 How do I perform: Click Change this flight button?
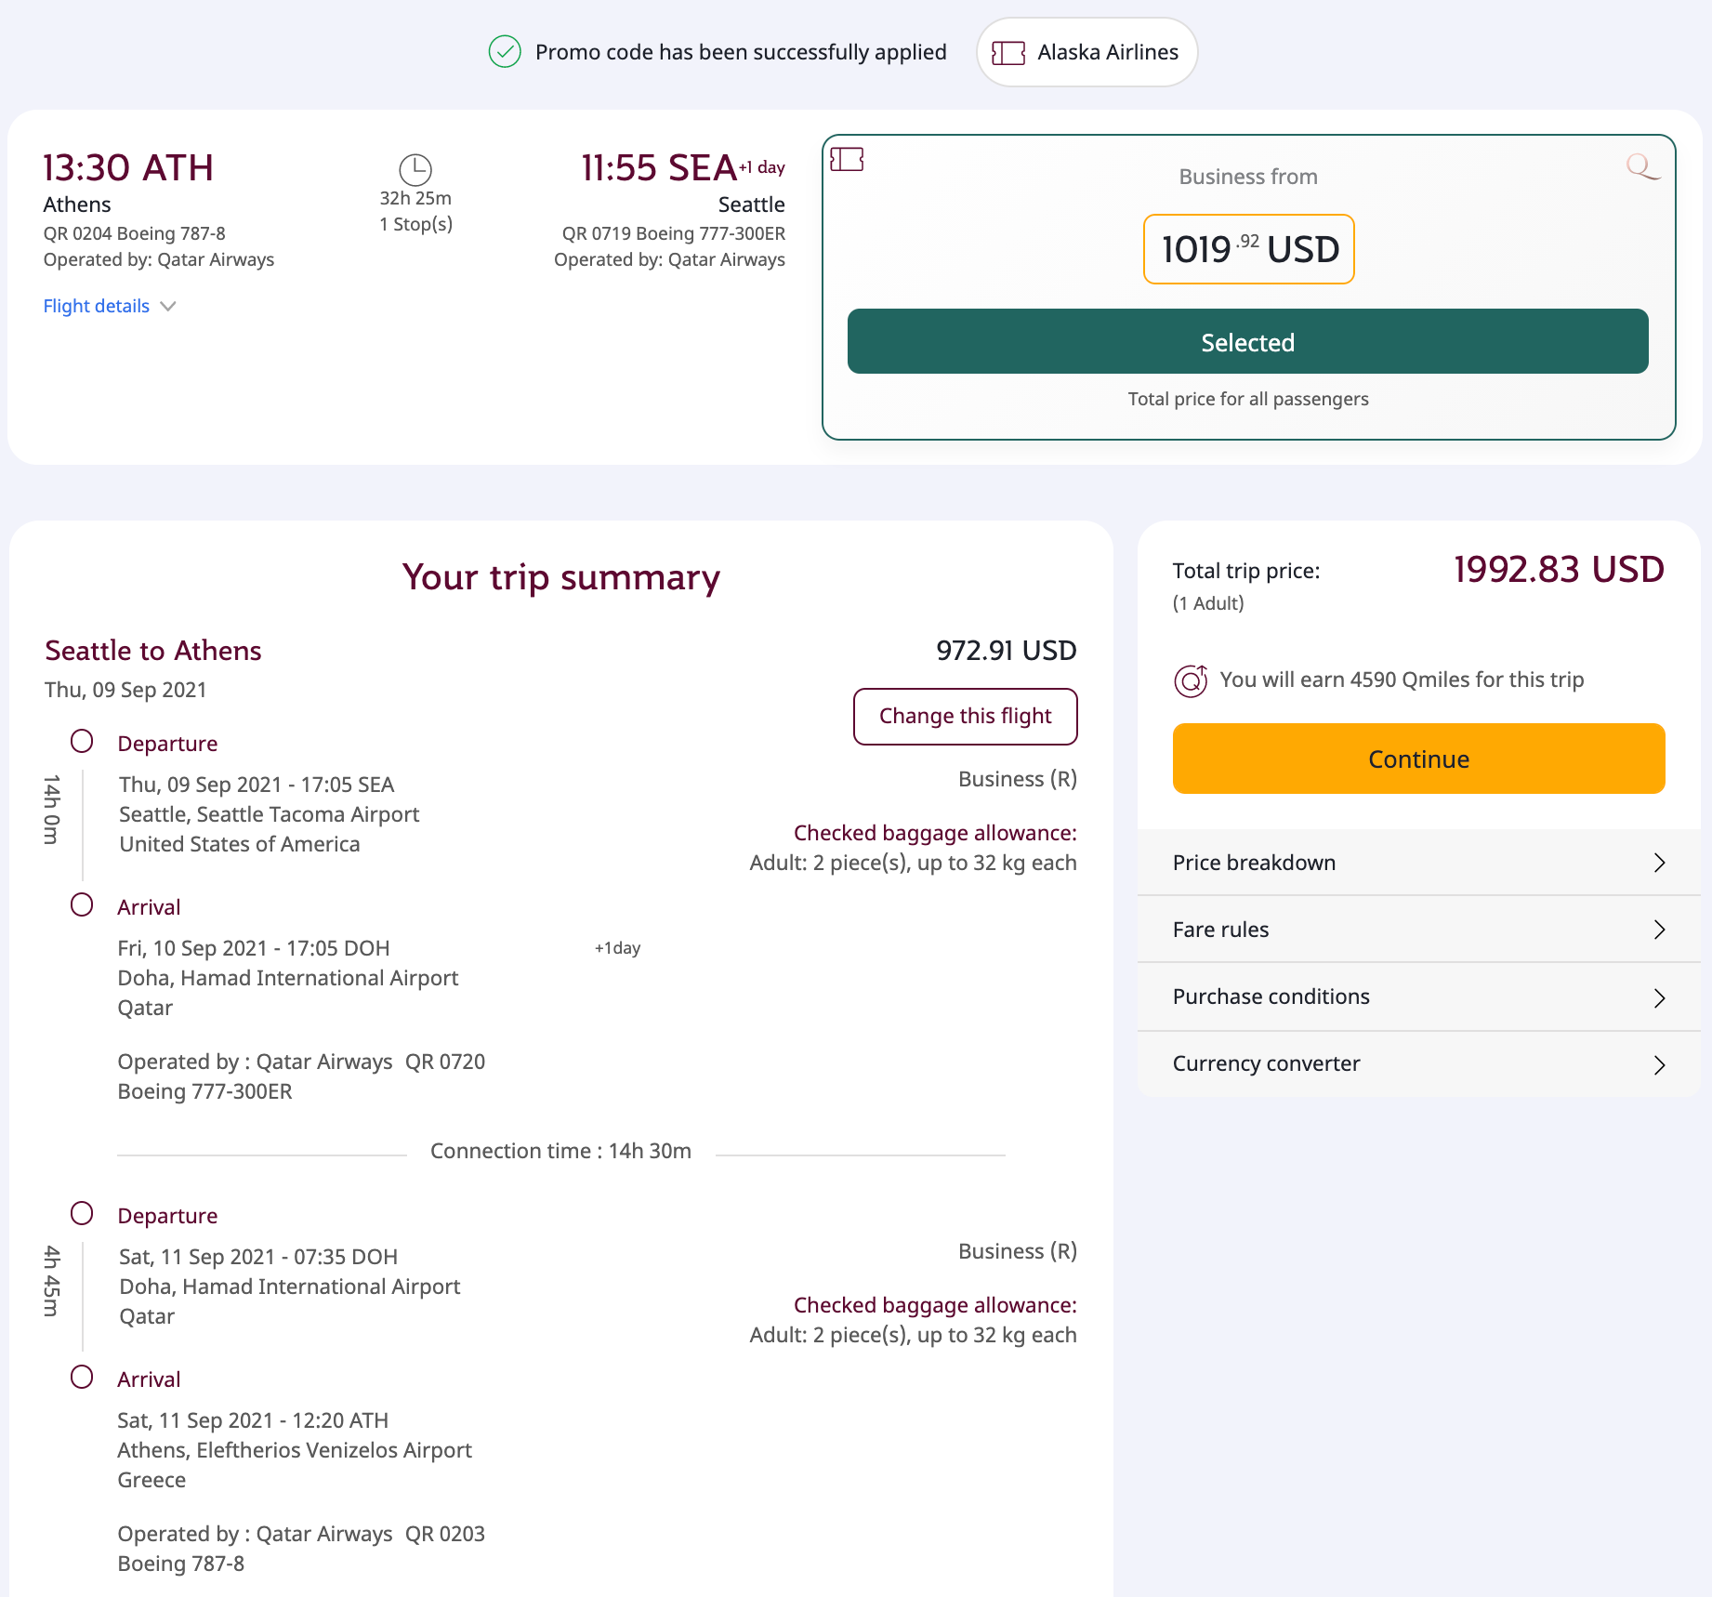[965, 717]
